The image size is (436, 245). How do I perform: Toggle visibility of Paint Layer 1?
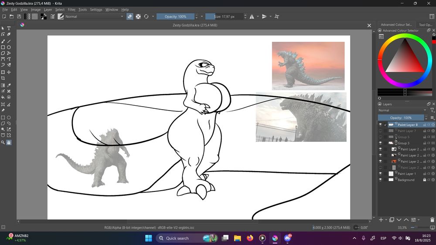tap(380, 174)
